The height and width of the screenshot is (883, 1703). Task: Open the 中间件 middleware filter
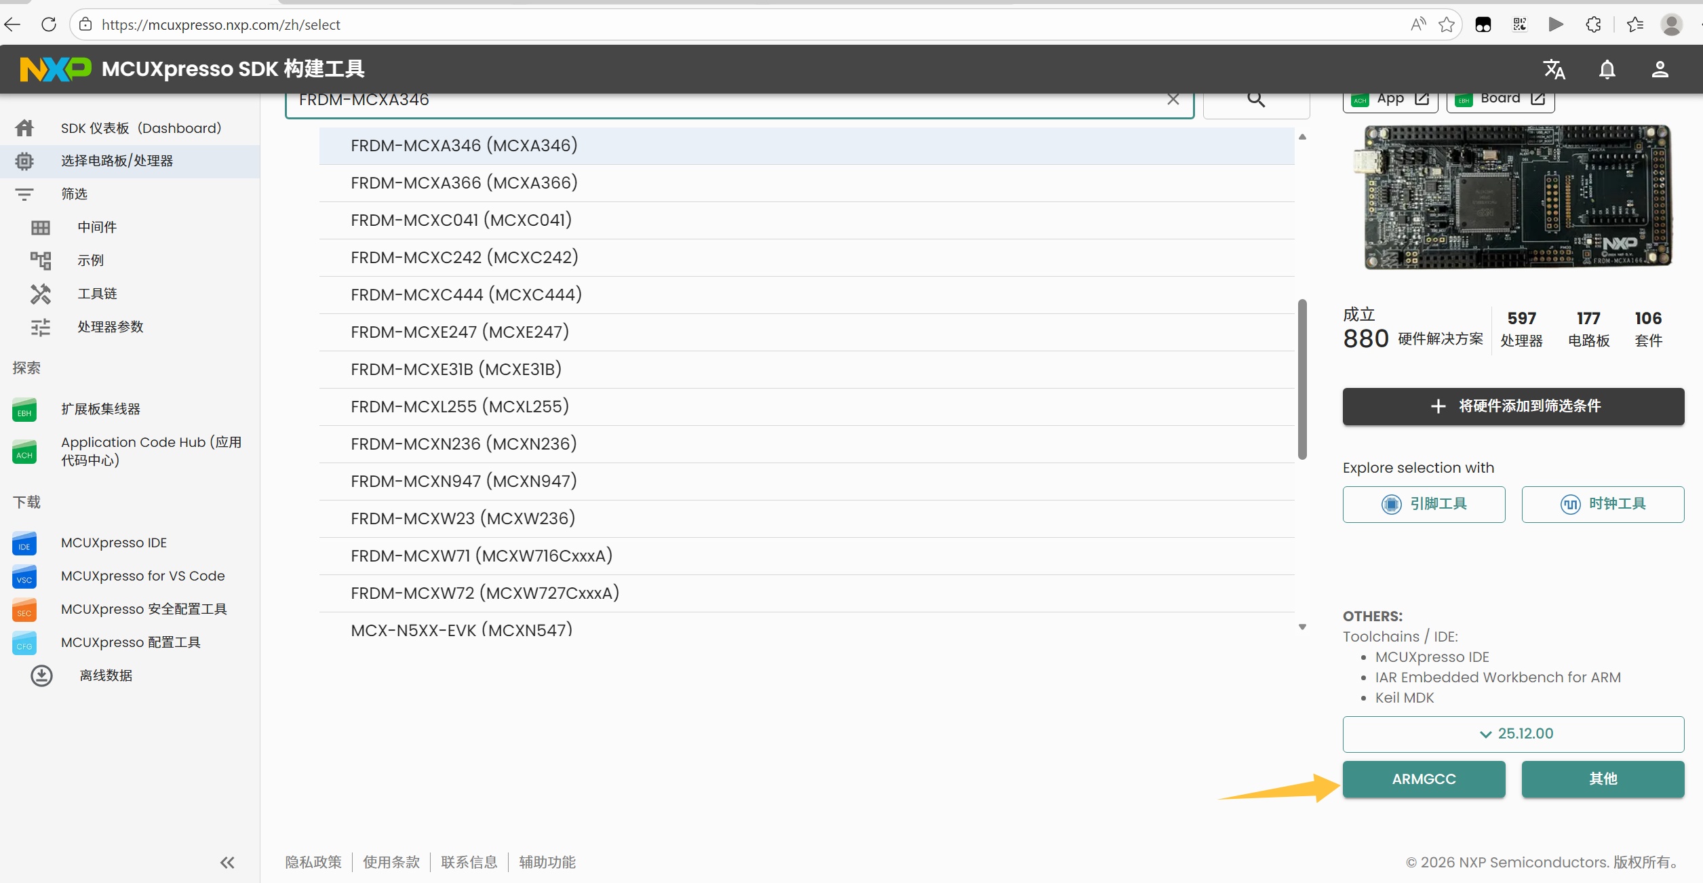point(130,227)
